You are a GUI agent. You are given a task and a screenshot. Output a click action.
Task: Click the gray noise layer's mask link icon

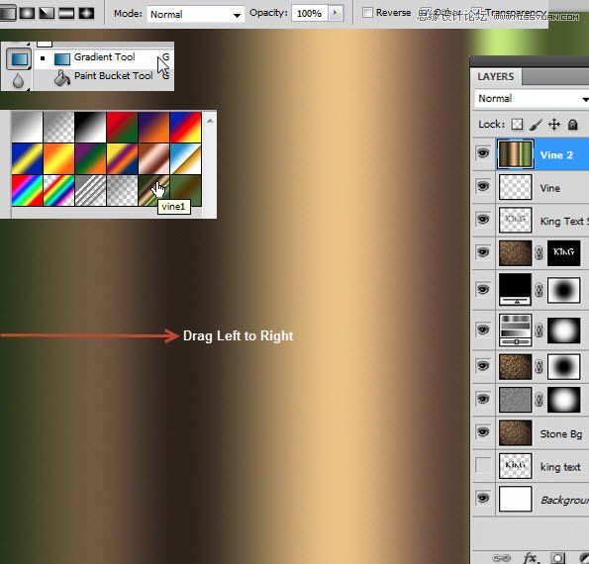click(540, 400)
